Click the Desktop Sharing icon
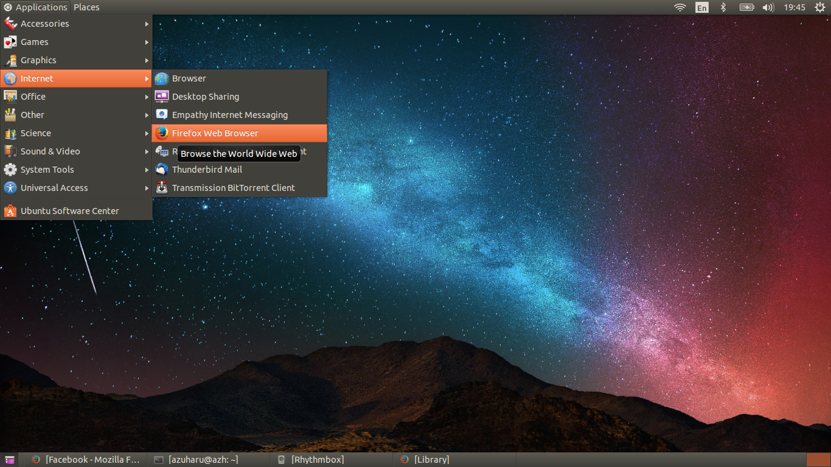The width and height of the screenshot is (831, 467). click(x=162, y=97)
